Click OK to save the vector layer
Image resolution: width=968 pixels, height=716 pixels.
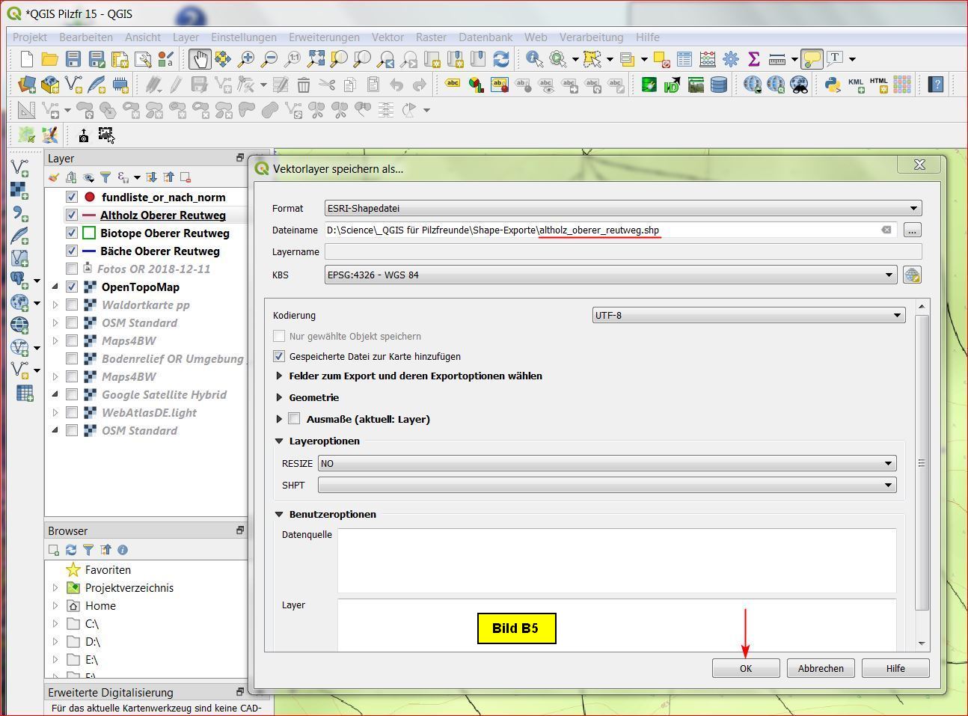pos(745,668)
